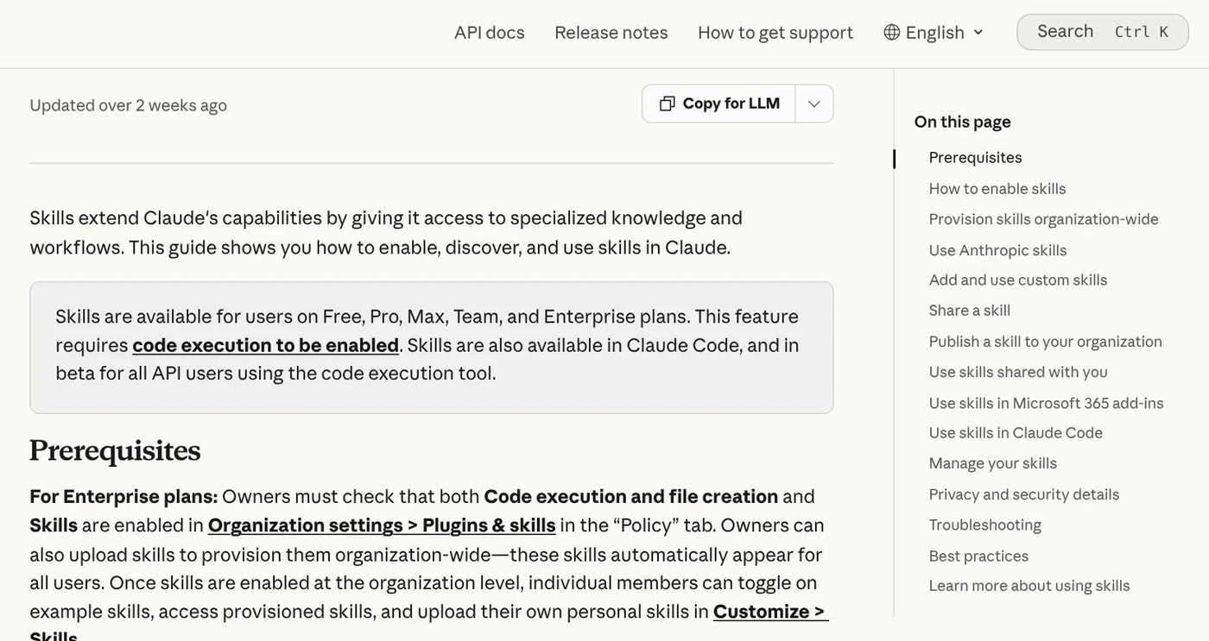Expand the Copy for LLM options arrow
1209x641 pixels.
[x=814, y=104]
